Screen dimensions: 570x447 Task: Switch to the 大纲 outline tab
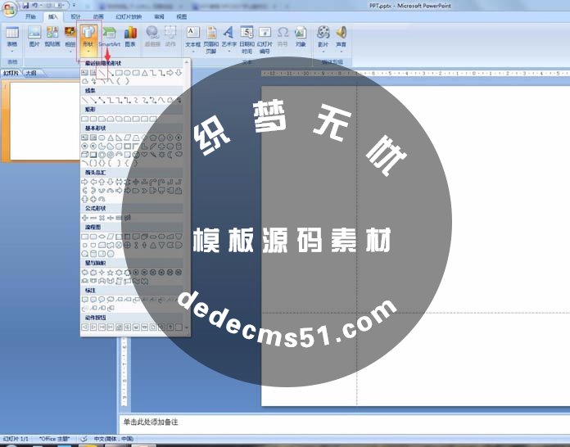(32, 73)
